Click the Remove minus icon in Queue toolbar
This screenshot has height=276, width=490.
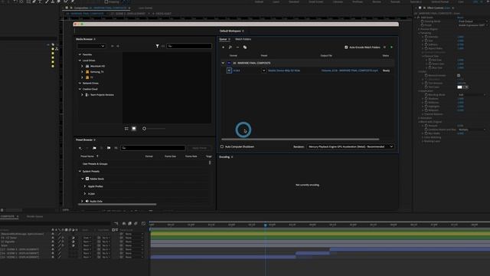pos(237,48)
